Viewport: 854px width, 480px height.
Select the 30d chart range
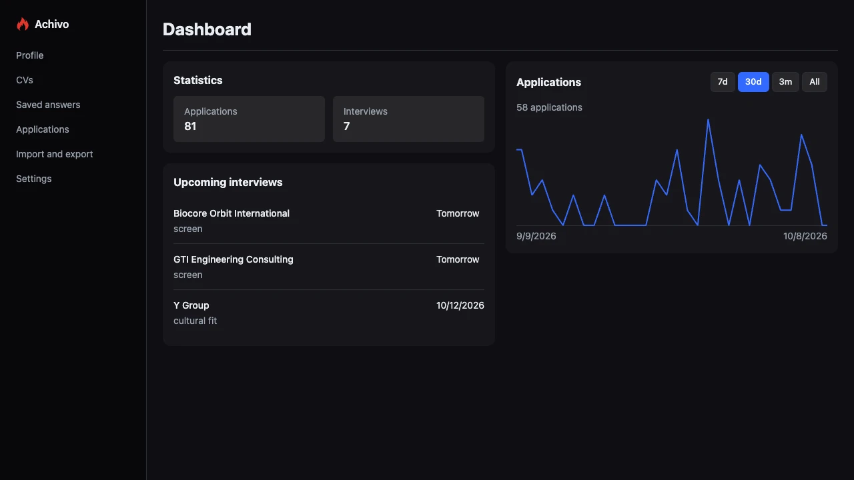point(753,82)
